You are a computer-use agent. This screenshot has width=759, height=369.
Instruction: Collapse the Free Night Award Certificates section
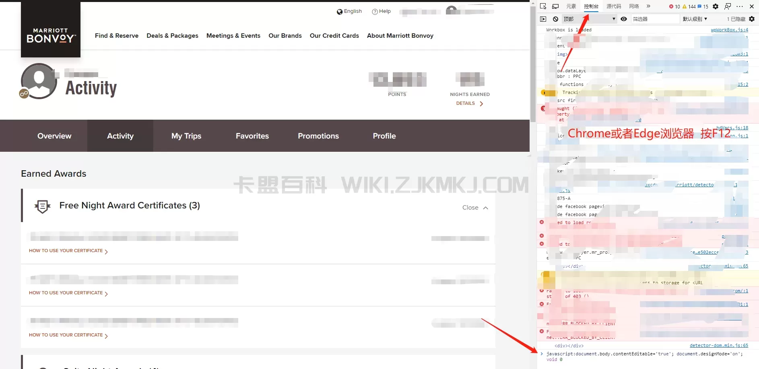tap(475, 208)
